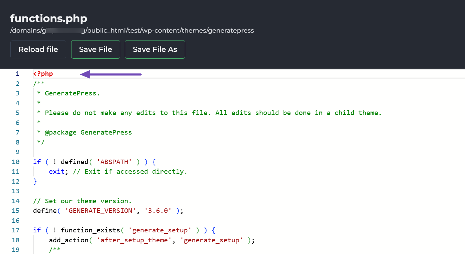Place cursor in the 'GENERATE_VERSION' string
465x254 pixels.
pyautogui.click(x=100, y=211)
